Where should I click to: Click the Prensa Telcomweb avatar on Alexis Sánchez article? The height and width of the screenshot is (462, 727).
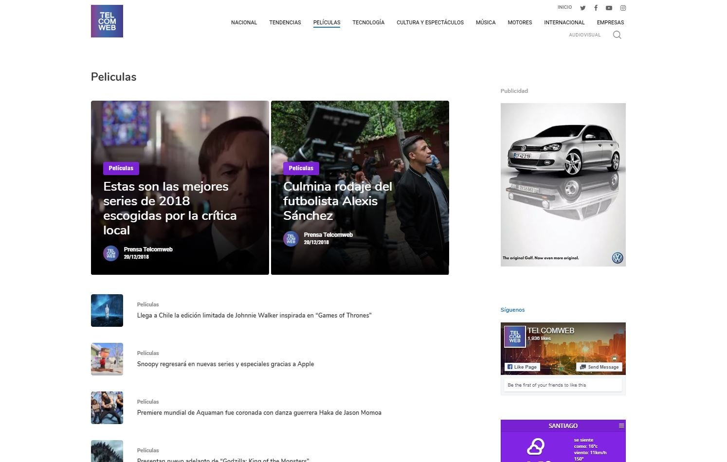click(x=291, y=239)
